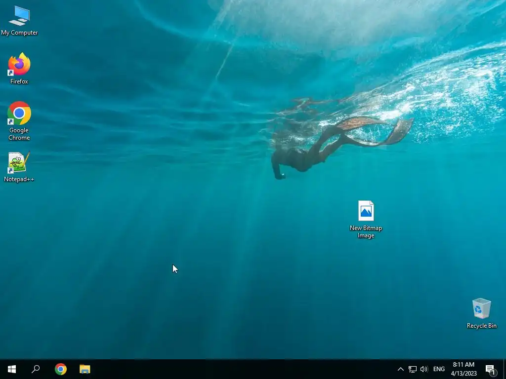The height and width of the screenshot is (379, 506).
Task: Open the clock showing 8:11 AM
Action: 464,369
